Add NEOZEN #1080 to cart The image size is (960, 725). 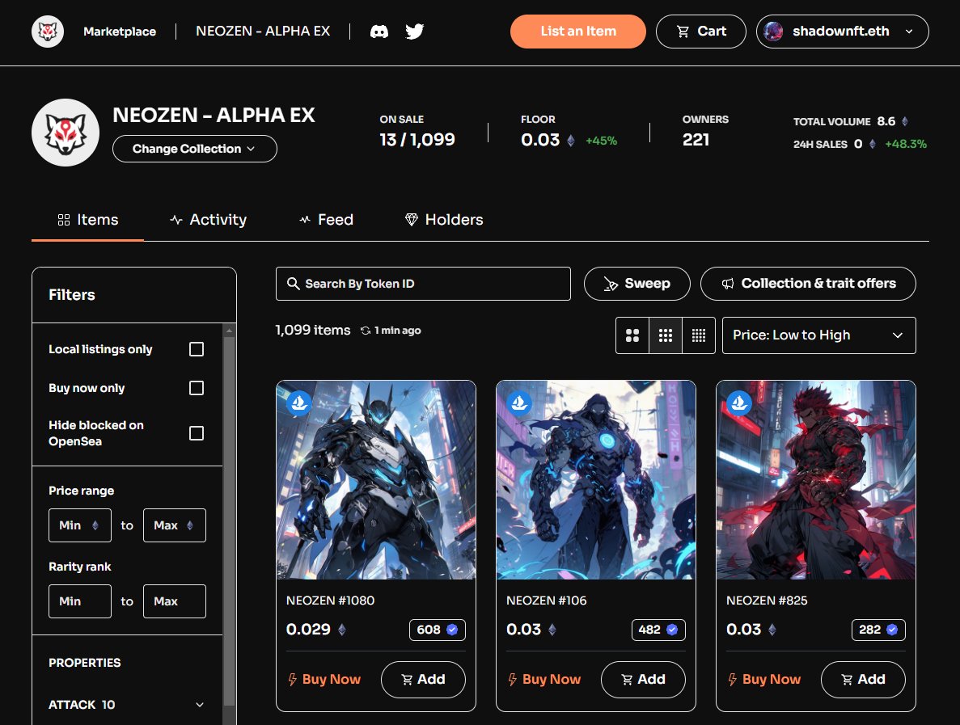(423, 679)
